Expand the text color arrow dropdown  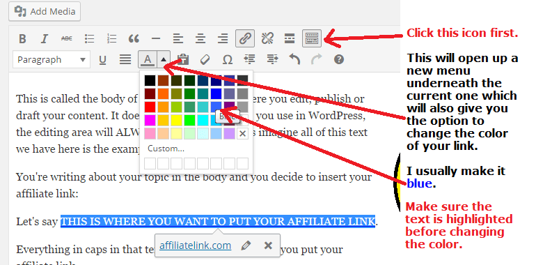(164, 59)
